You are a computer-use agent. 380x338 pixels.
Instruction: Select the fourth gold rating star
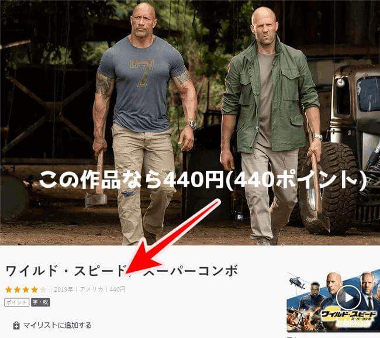(34, 289)
